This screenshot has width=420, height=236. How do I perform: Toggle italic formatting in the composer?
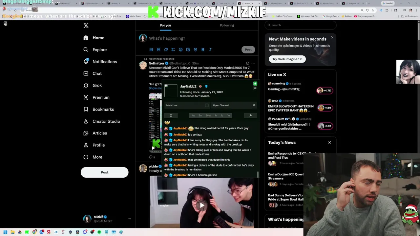pos(210,50)
